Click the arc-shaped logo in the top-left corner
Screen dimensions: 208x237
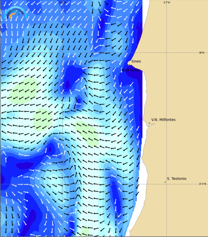coord(15,12)
